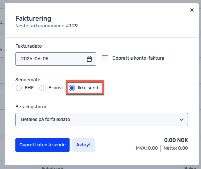Click the 'Ikke send' label text
This screenshot has width=201, height=169.
click(x=88, y=88)
